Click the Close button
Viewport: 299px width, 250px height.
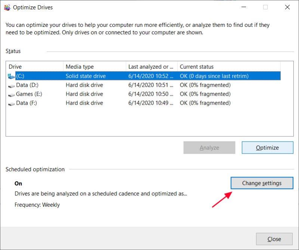pyautogui.click(x=274, y=239)
